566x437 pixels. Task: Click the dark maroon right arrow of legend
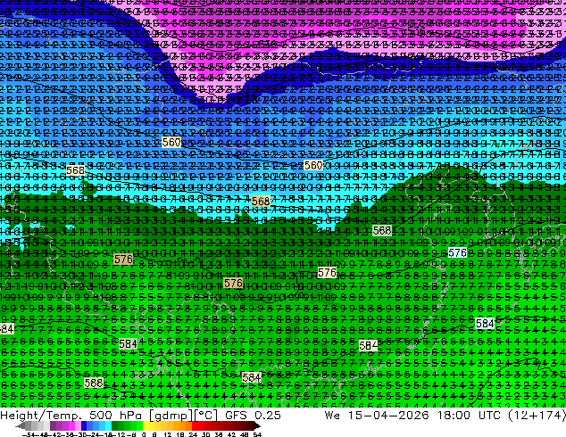point(257,425)
